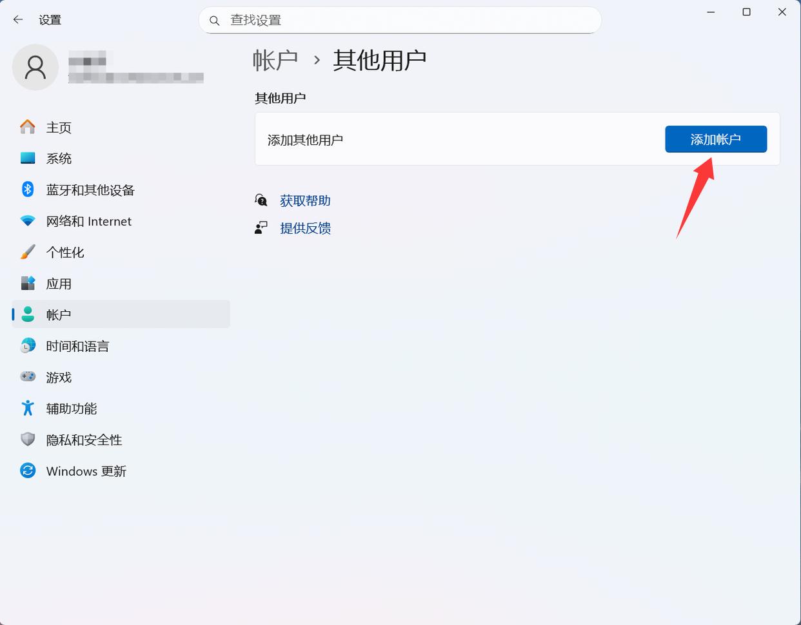Select the game controller icon for 游戏
Viewport: 801px width, 625px height.
pyautogui.click(x=28, y=377)
